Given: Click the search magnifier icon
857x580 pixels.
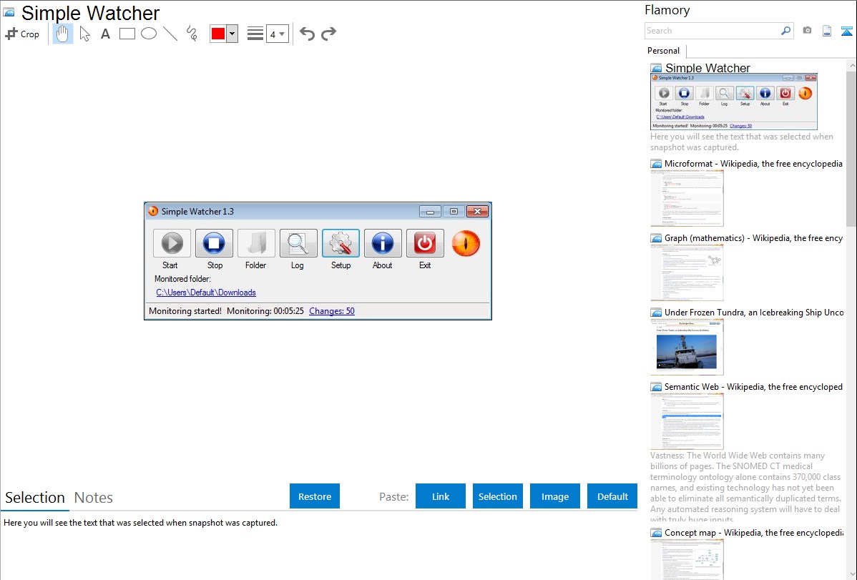Looking at the screenshot, I should (x=785, y=31).
